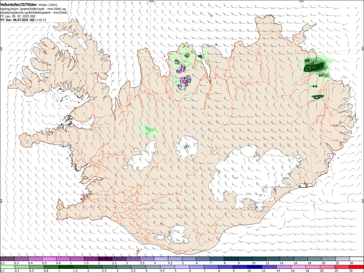Pick the teal snow swatch labelled 12
This screenshot has width=364, height=273.
(x=273, y=259)
